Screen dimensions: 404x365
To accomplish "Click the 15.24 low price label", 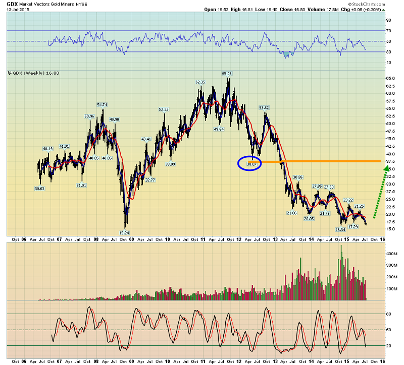I will tap(124, 233).
